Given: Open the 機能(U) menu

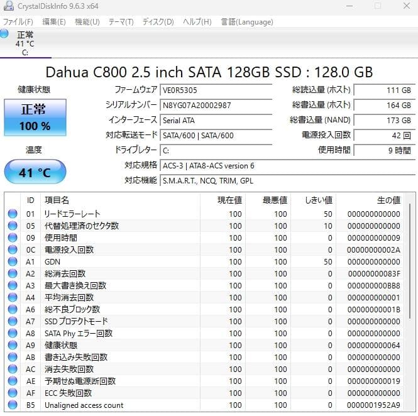Looking at the screenshot, I should point(87,22).
